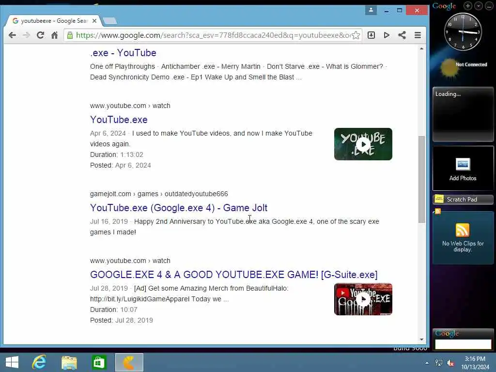Click the play arrow toolbar icon
496x372 pixels.
pos(387,35)
